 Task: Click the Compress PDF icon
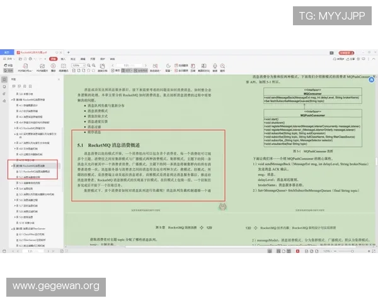point(193,68)
